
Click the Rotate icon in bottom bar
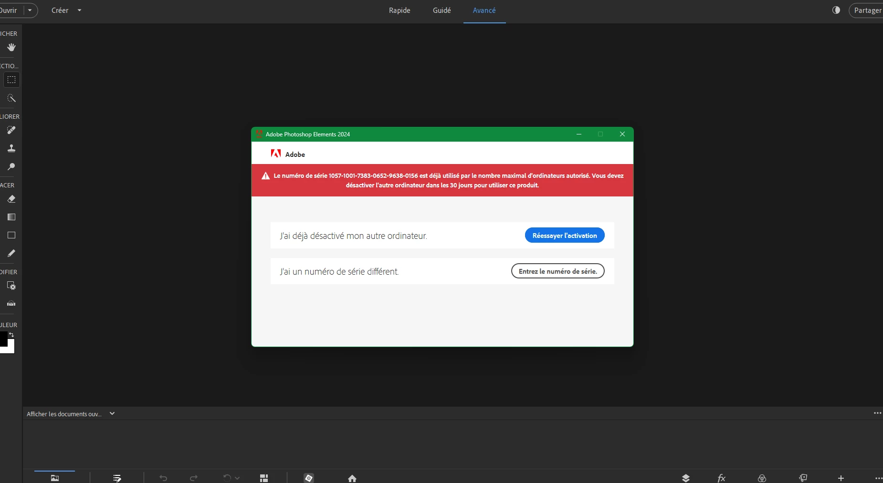click(x=227, y=478)
